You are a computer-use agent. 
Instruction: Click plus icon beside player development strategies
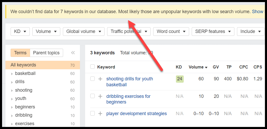[x=100, y=114]
